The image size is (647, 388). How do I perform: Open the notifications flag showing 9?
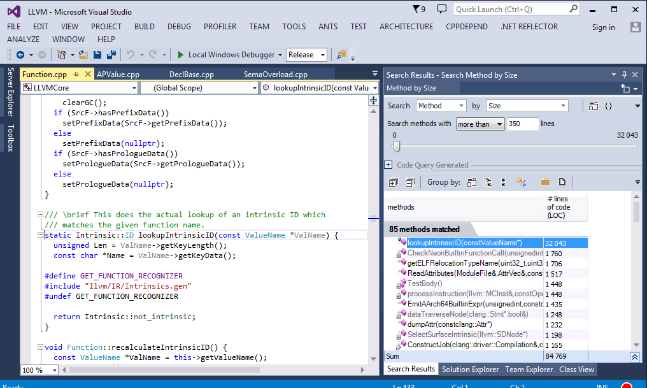pyautogui.click(x=419, y=9)
